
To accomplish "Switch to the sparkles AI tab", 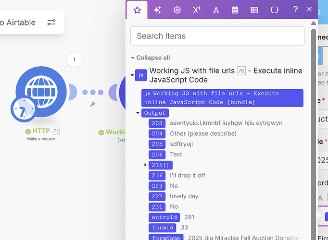I will coord(157,10).
